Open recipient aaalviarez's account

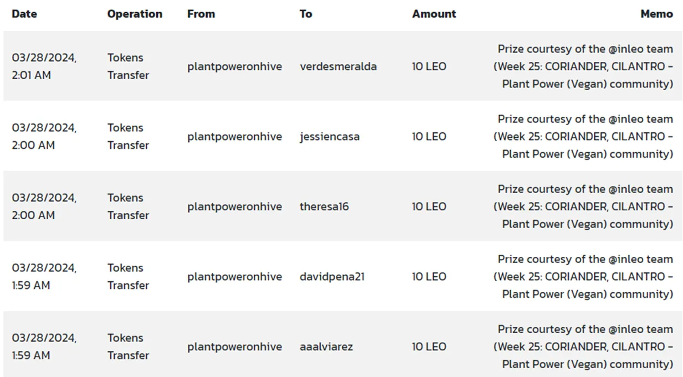326,347
